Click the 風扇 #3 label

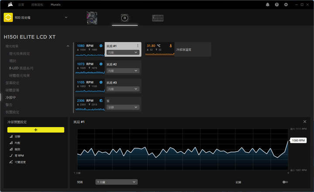pos(112,83)
